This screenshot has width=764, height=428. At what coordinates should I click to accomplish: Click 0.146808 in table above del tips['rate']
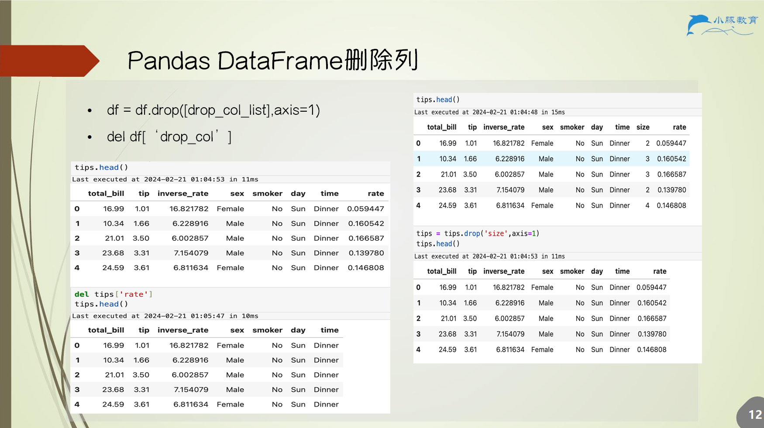coord(366,268)
